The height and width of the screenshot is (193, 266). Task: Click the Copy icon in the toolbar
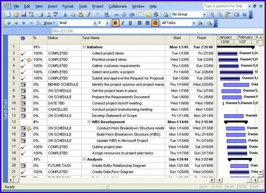(x=73, y=14)
